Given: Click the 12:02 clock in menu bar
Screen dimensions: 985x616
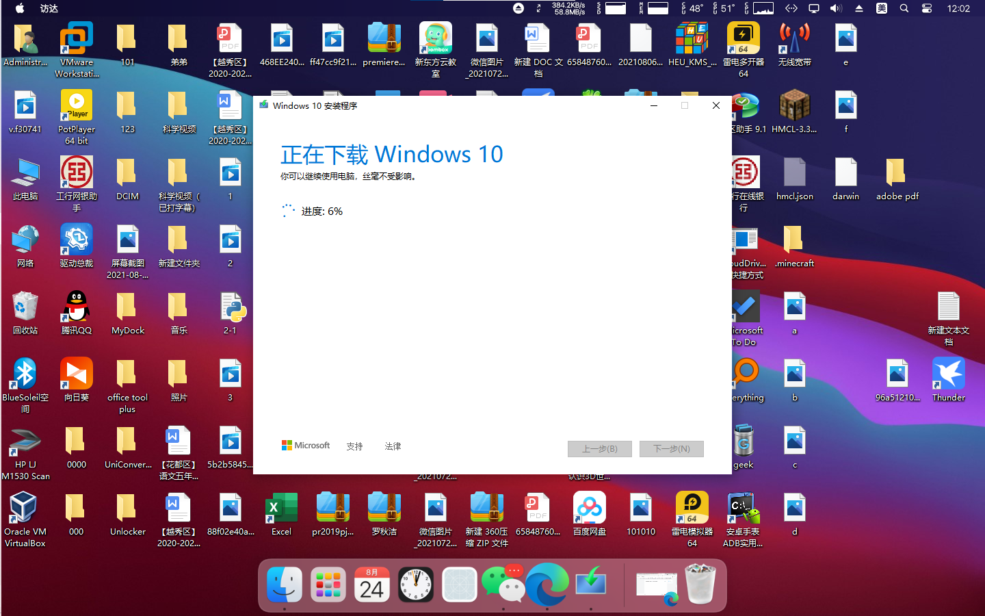Looking at the screenshot, I should (x=958, y=8).
